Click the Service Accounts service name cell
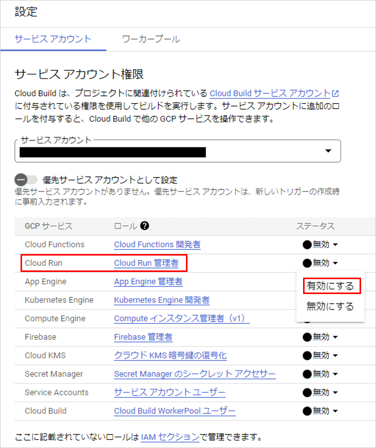Screen dimensions: 376x448 coord(57,393)
